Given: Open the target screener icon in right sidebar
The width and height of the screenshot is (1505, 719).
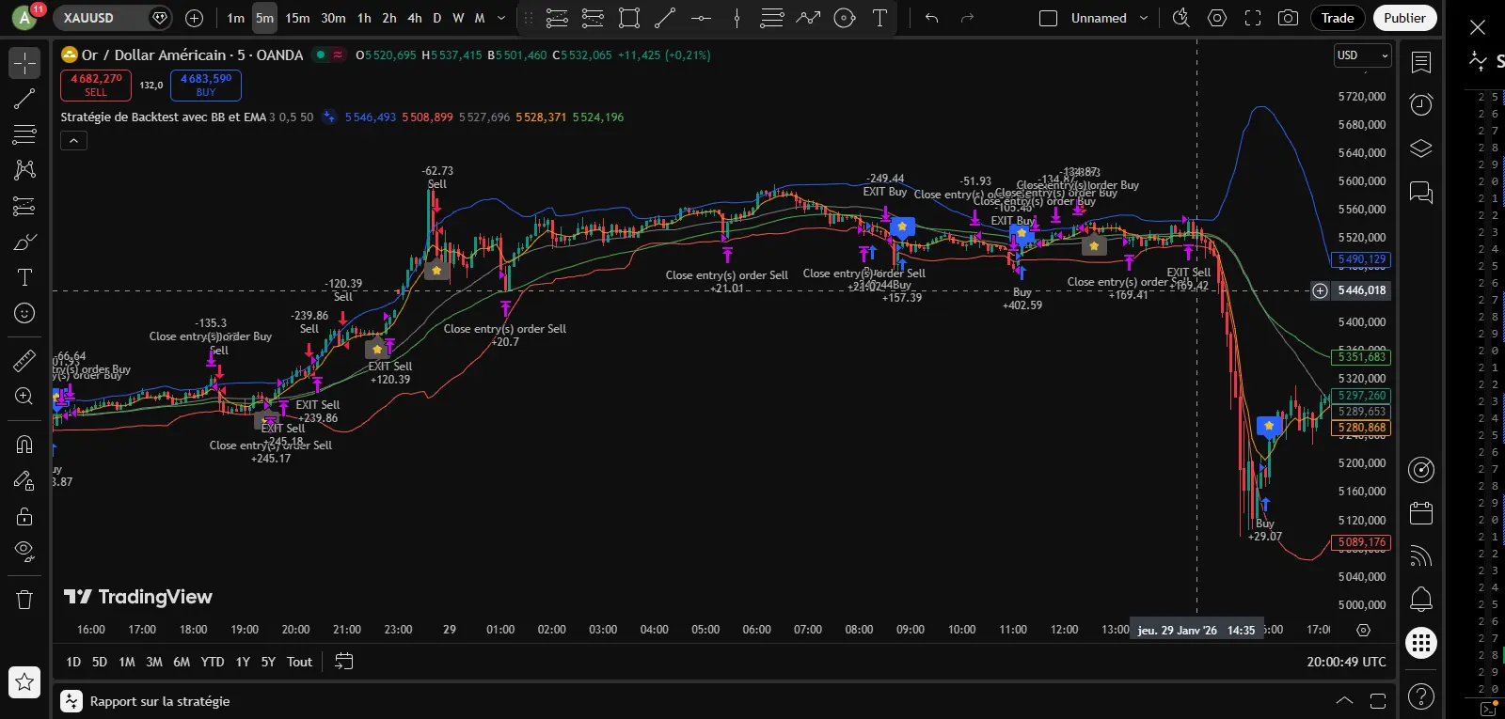Looking at the screenshot, I should (x=1421, y=469).
